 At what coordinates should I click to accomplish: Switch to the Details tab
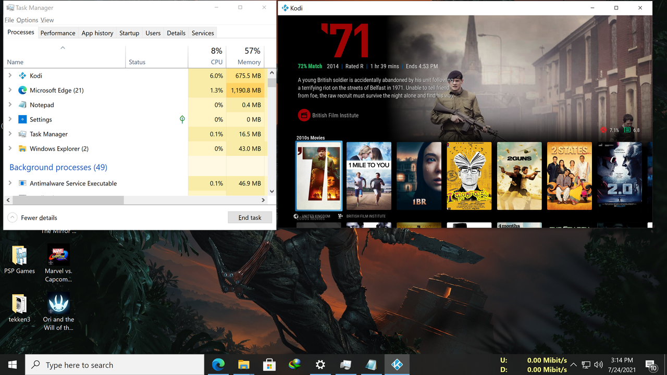176,33
